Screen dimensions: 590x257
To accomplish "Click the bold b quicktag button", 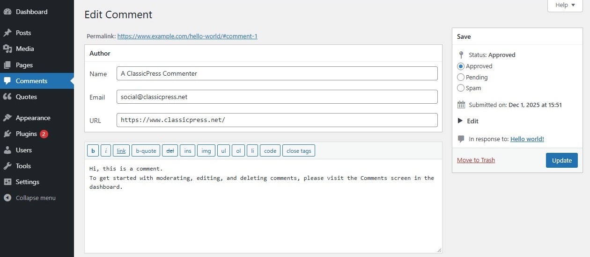I will coord(93,150).
